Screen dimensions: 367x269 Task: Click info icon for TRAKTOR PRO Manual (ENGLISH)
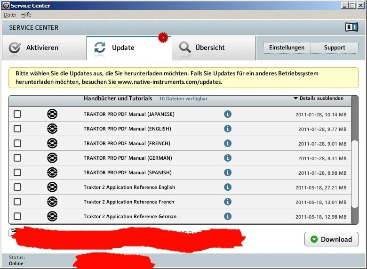pyautogui.click(x=228, y=129)
